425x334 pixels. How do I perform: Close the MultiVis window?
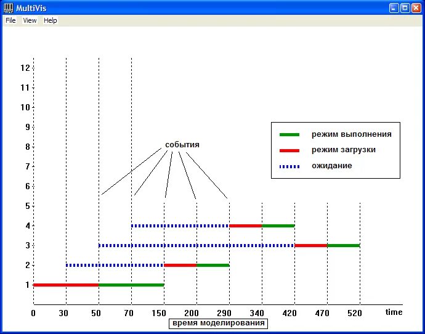[x=416, y=8]
